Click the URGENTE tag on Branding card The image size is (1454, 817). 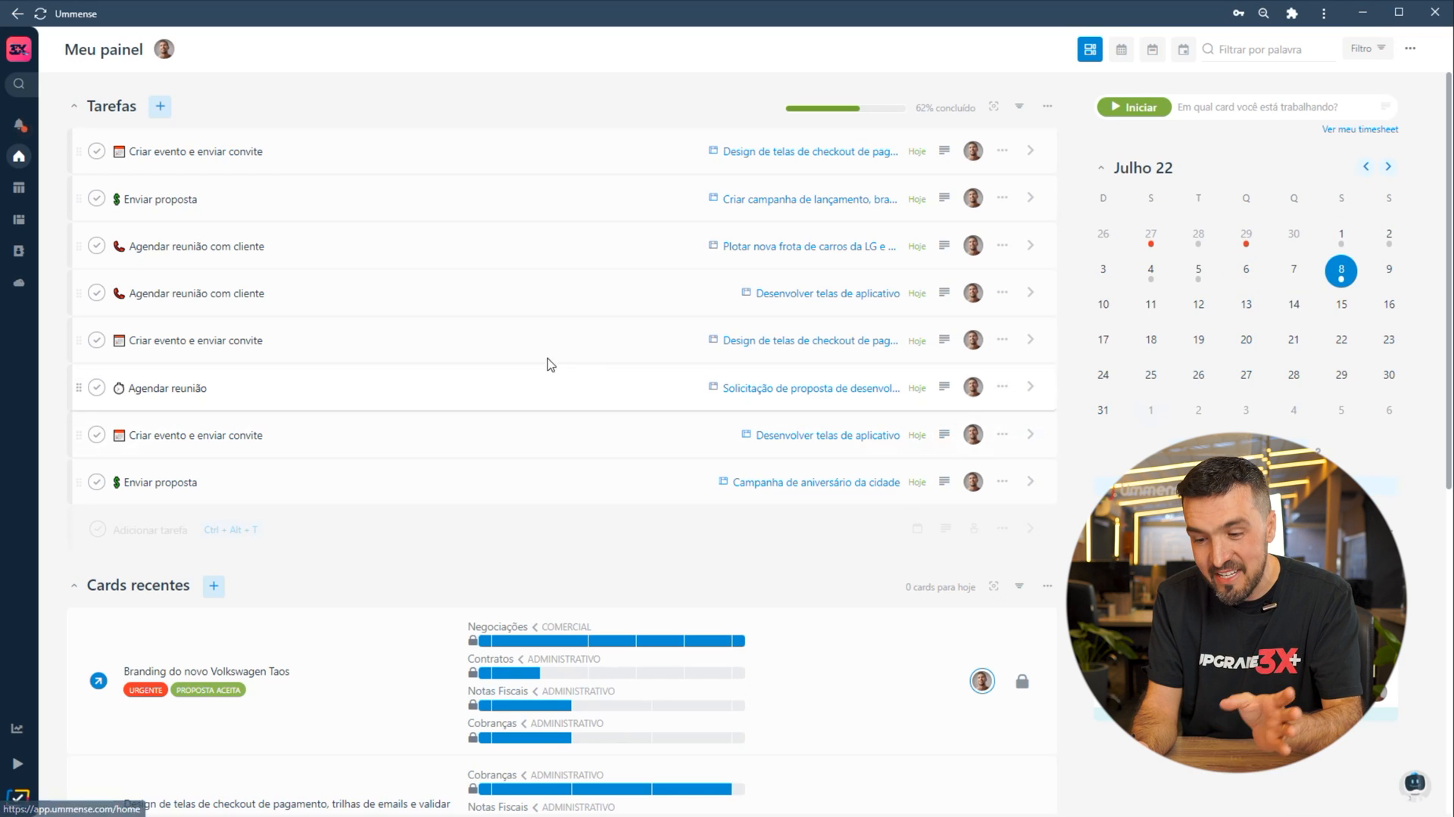coord(145,690)
